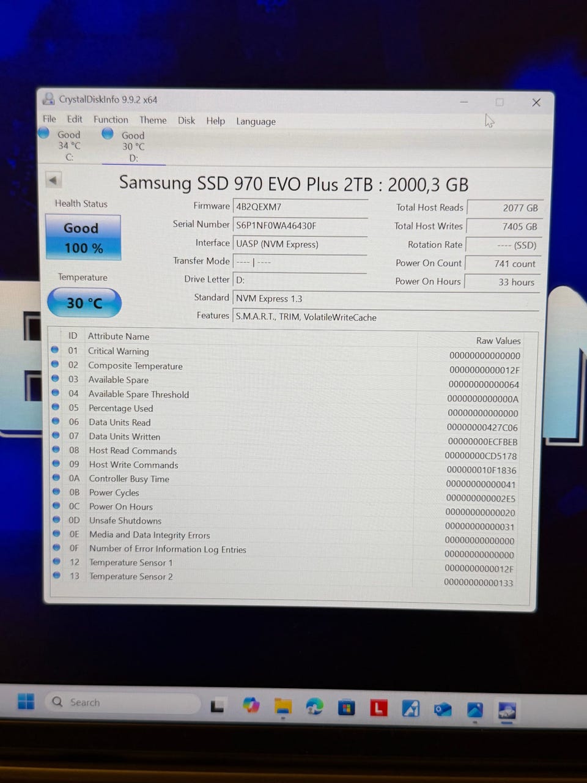Click status dot for Percentage Used row
587x783 pixels.
coord(56,407)
